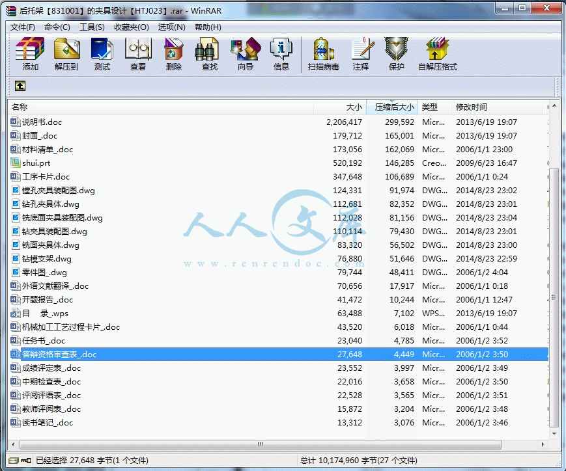Click the DWG icon of 钻模支架.dwg
Viewport: 566px width, 471px height.
coord(16,258)
